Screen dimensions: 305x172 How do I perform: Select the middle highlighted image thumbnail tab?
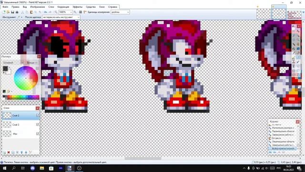[x=279, y=14]
